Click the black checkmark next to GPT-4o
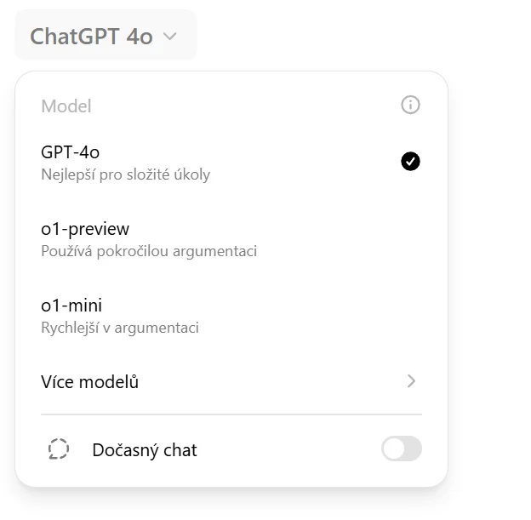This screenshot has height=520, width=531. [x=410, y=161]
